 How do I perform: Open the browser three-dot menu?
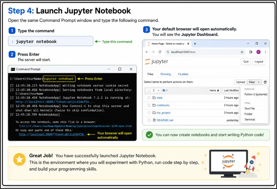click(265, 52)
